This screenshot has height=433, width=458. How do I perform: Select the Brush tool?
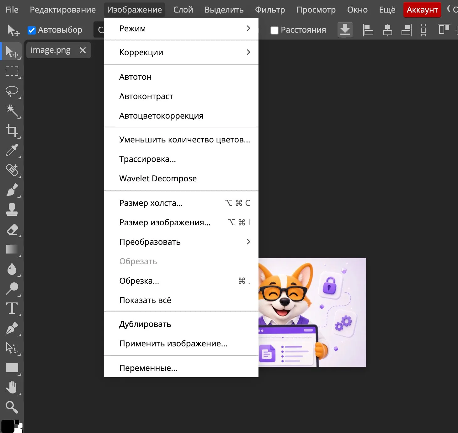click(x=12, y=190)
